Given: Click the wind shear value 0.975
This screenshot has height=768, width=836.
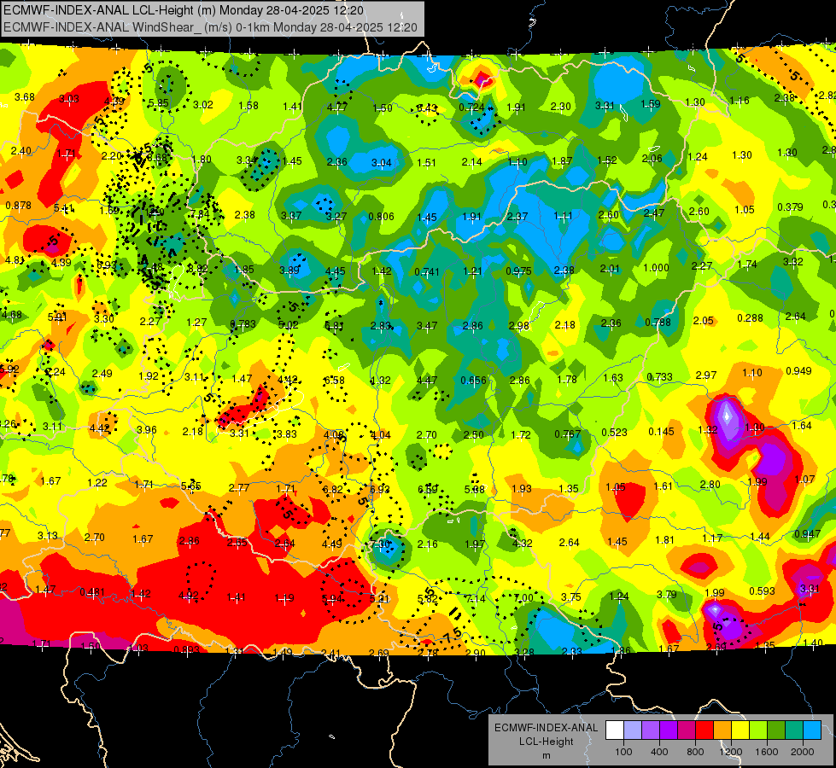Looking at the screenshot, I should [x=518, y=271].
